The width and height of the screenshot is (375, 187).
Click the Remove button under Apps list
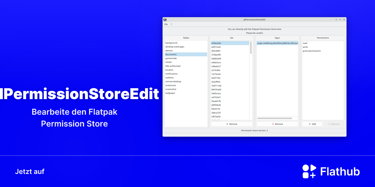tap(277, 124)
